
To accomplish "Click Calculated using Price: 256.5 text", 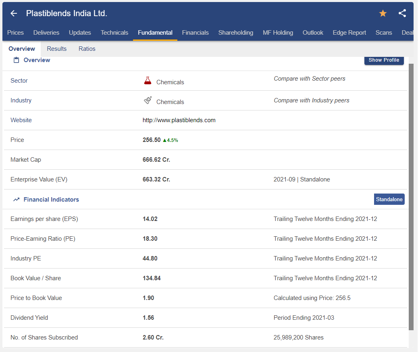I will (312, 298).
